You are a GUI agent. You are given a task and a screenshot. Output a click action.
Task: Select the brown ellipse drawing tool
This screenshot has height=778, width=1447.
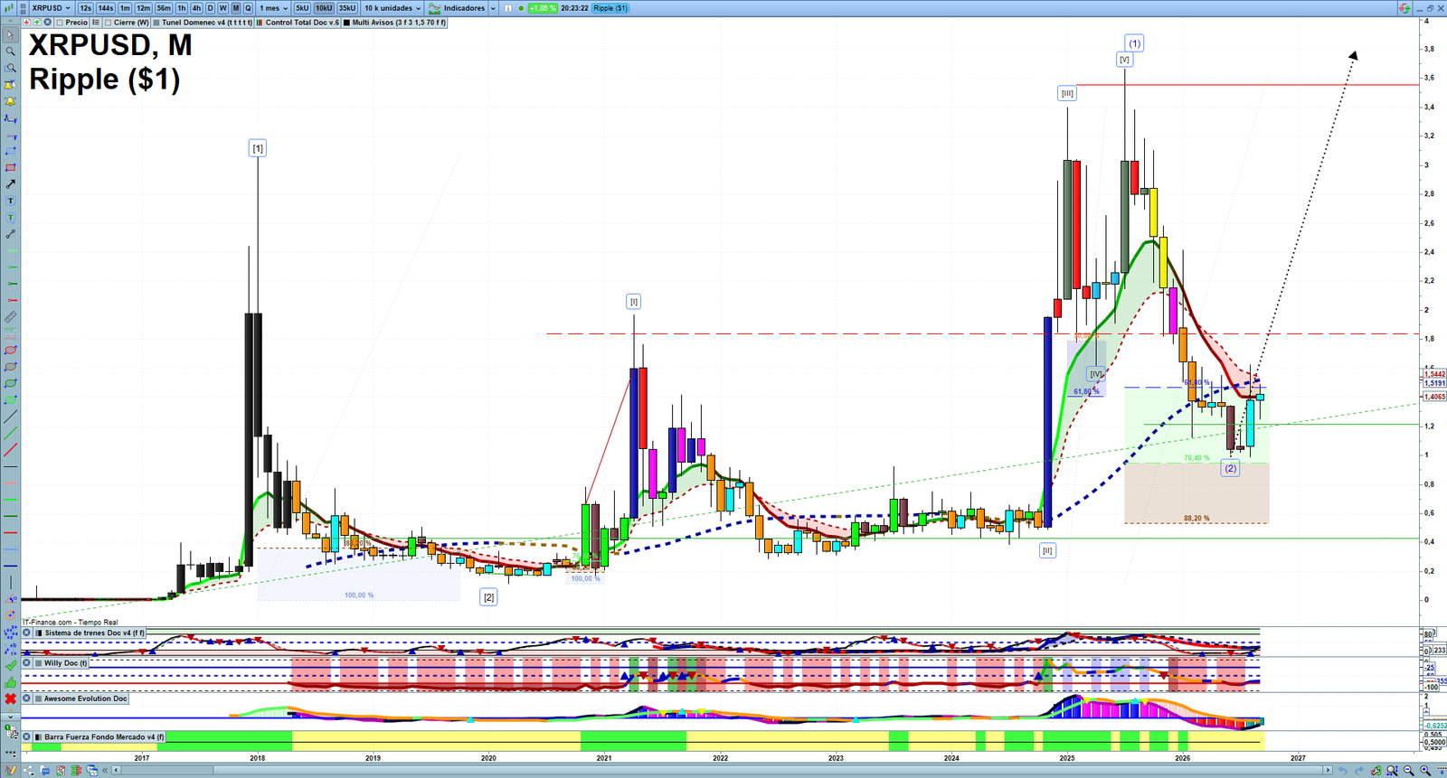(10, 367)
